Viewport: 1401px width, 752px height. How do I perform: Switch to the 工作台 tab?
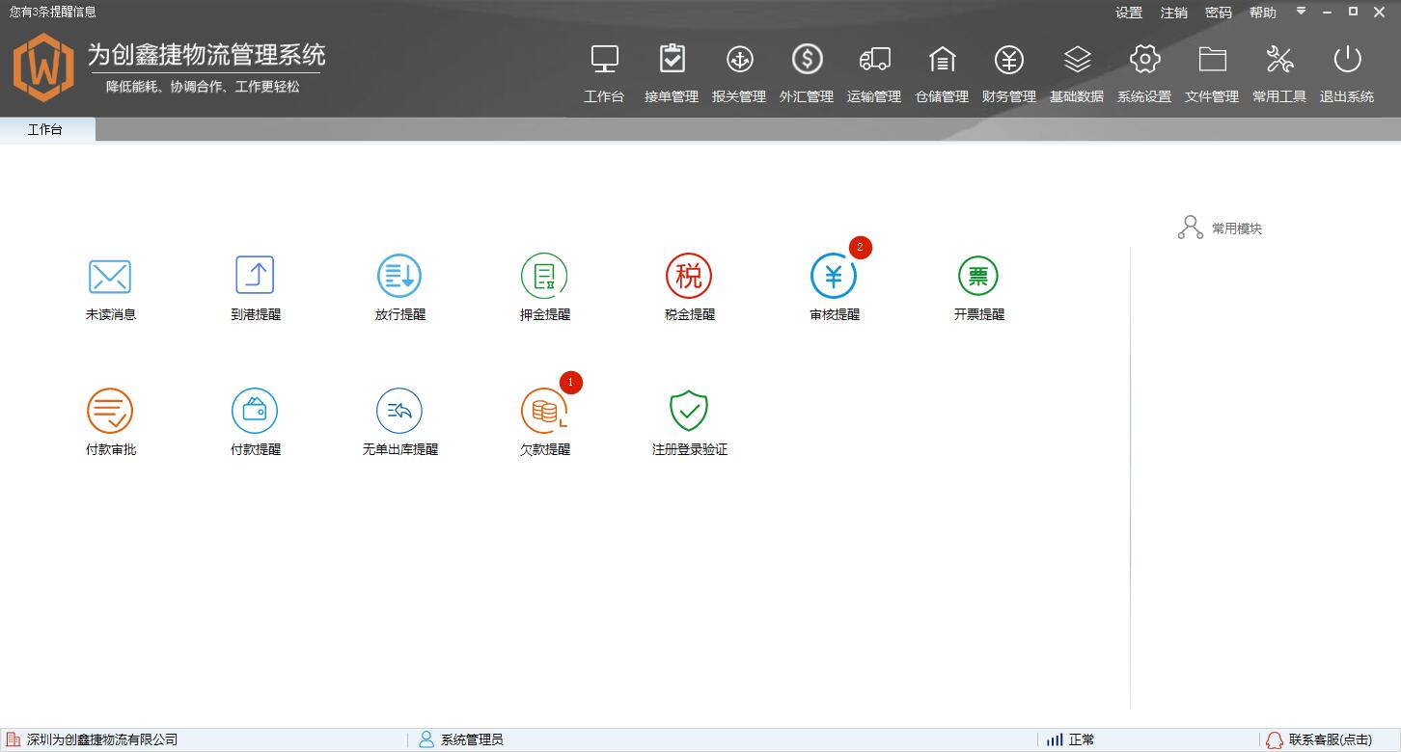point(46,129)
